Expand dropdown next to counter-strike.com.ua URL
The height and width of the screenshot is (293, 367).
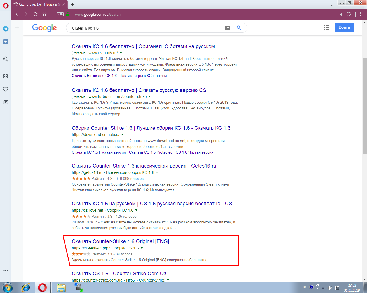[x=168, y=280]
